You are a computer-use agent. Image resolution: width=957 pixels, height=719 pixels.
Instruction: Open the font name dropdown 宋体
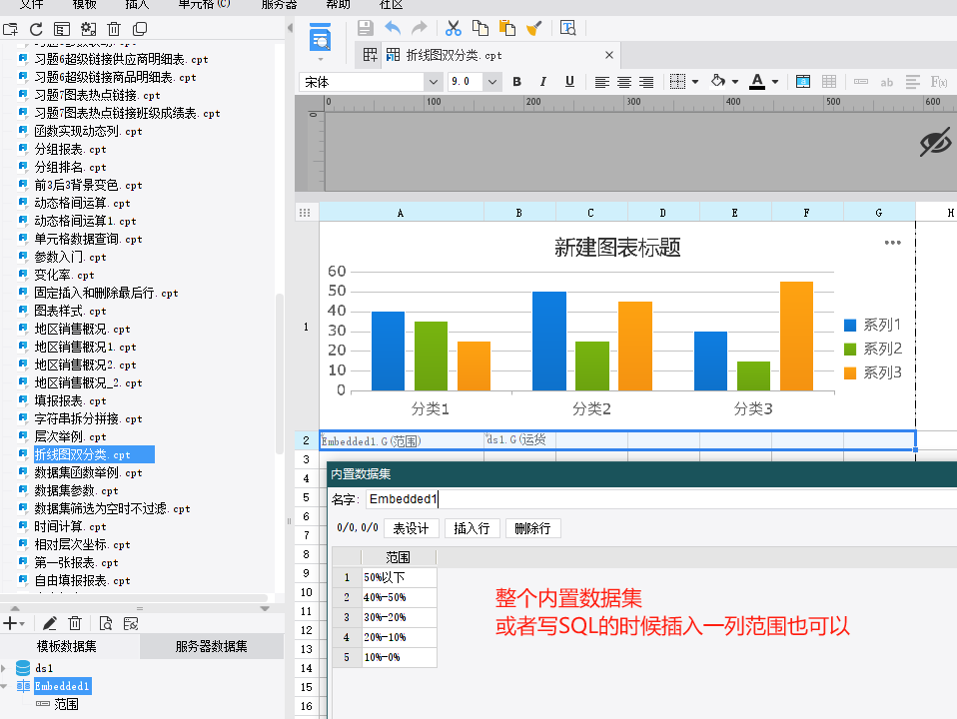tap(370, 82)
